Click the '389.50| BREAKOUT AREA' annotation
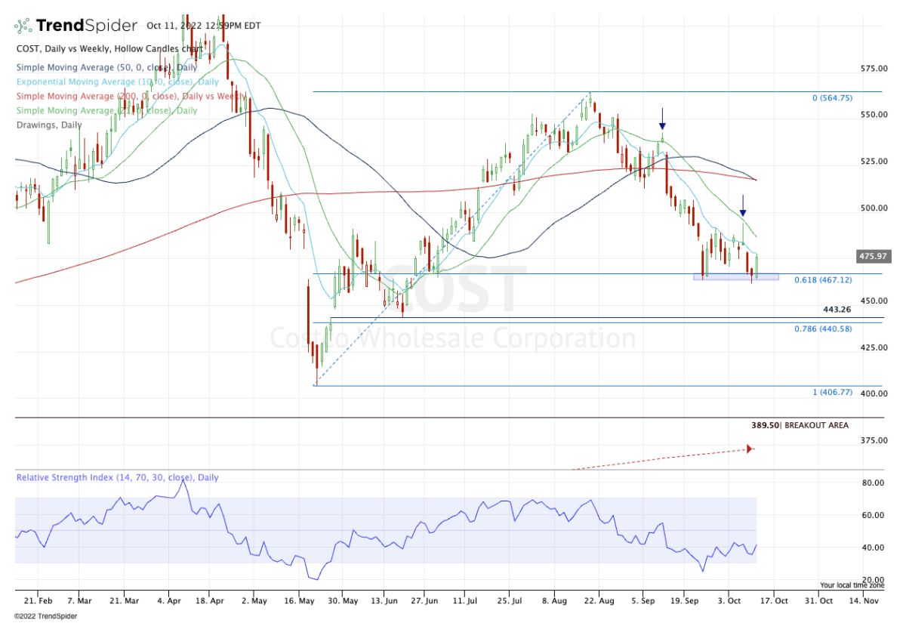The height and width of the screenshot is (623, 906). [x=800, y=425]
